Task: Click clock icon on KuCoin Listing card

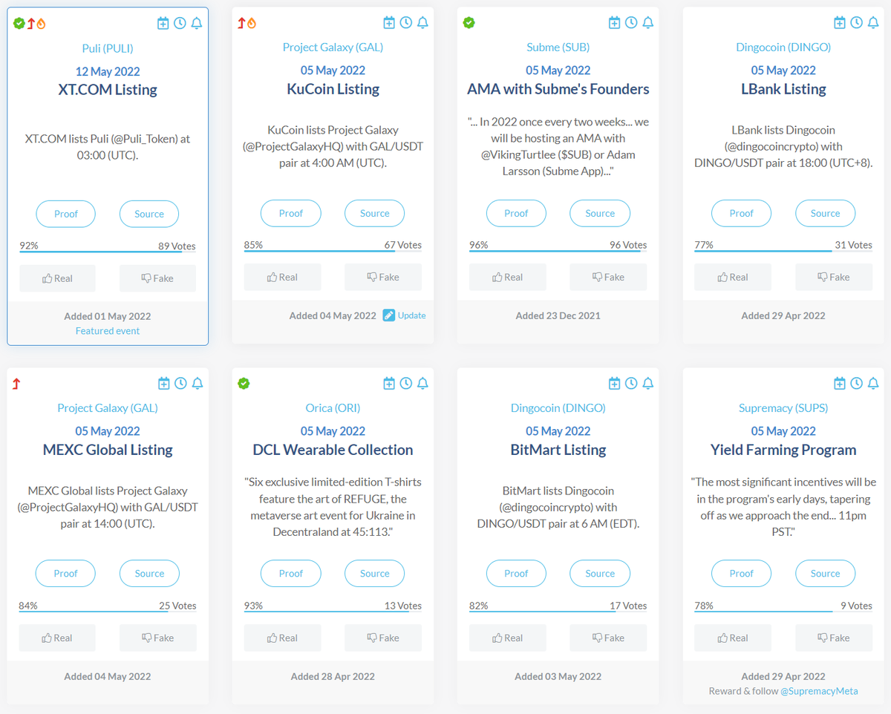Action: pyautogui.click(x=405, y=23)
